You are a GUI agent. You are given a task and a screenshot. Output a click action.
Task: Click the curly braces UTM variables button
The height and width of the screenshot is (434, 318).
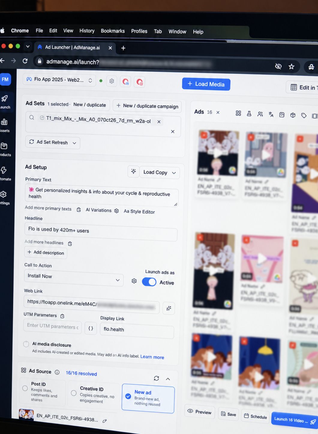click(91, 328)
